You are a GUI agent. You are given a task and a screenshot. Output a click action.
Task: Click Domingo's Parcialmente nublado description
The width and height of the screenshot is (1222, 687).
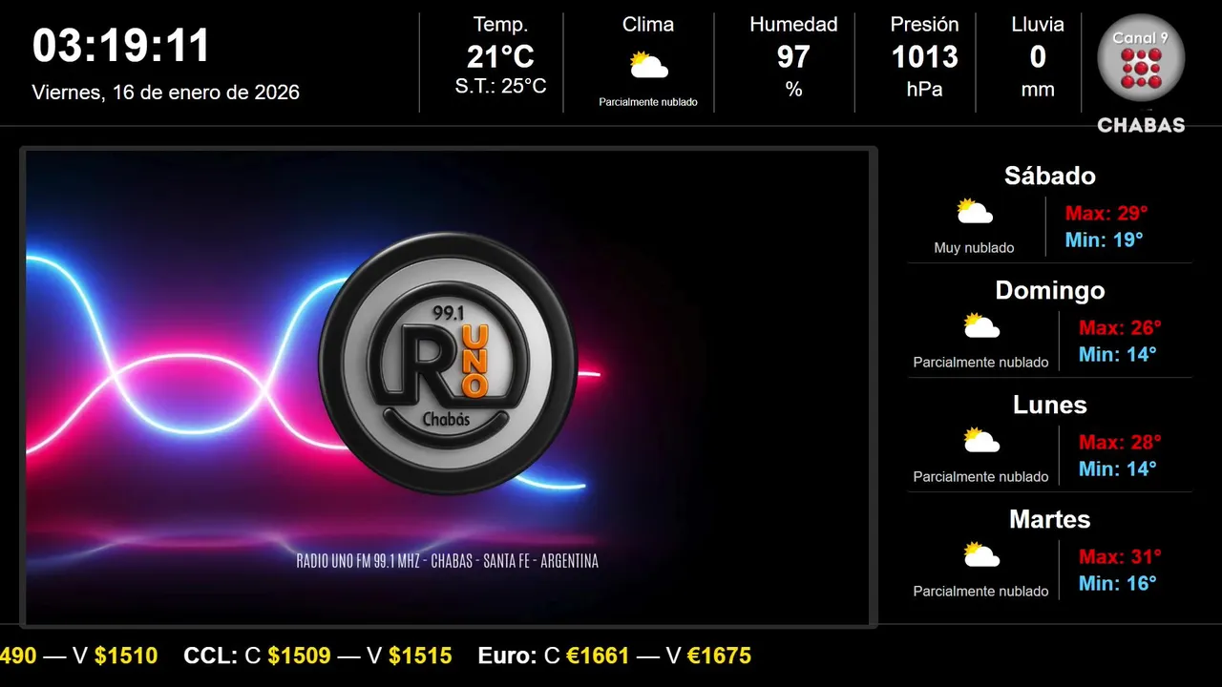pyautogui.click(x=980, y=363)
